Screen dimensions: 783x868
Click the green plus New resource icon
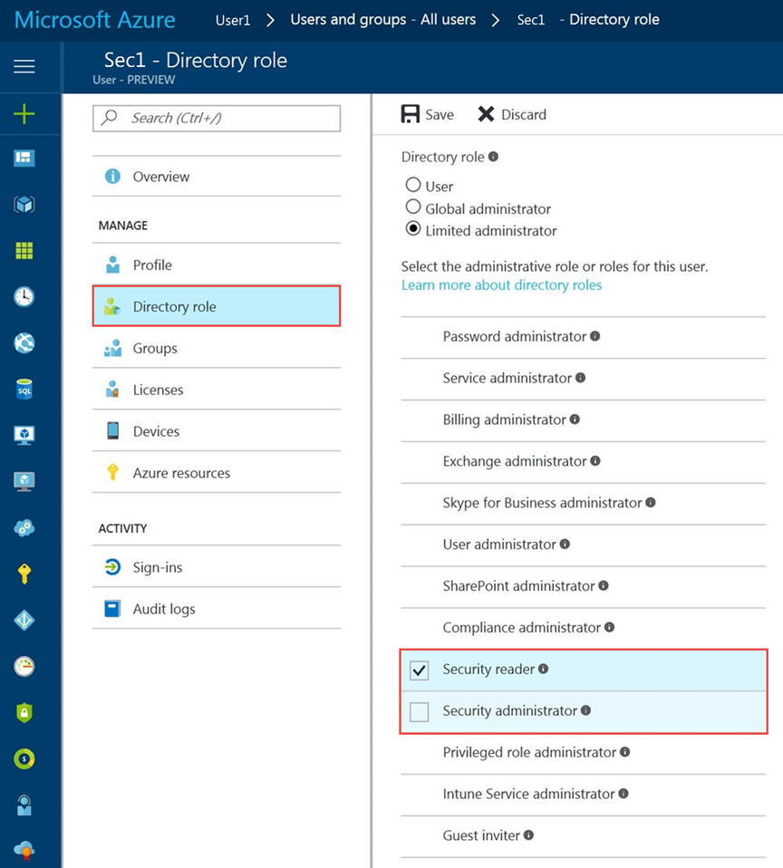point(24,114)
